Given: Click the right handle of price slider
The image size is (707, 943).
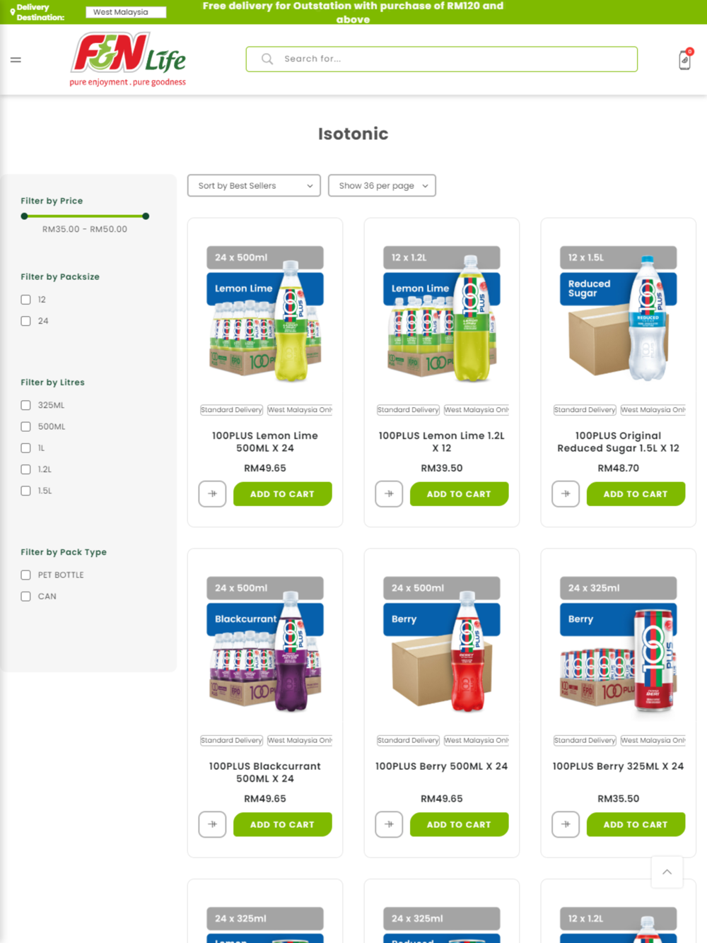Looking at the screenshot, I should coord(146,216).
